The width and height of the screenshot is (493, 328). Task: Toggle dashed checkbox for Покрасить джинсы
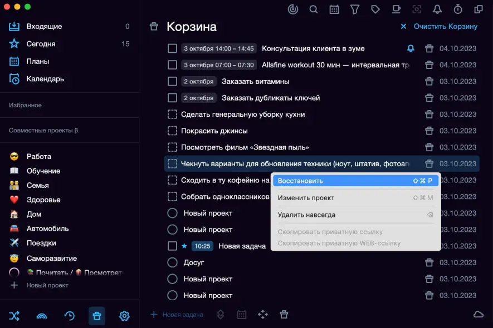(172, 131)
